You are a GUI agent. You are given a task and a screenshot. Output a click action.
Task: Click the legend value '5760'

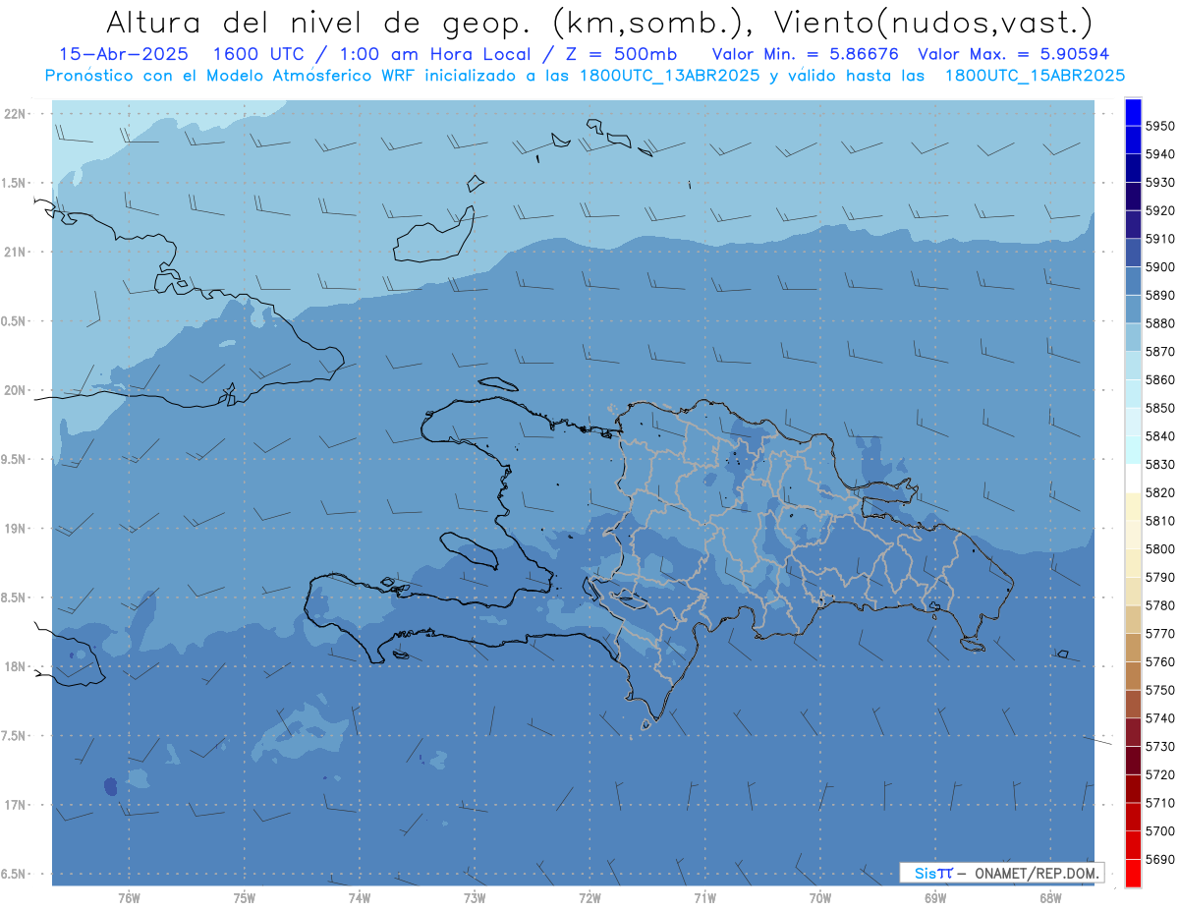(1160, 662)
